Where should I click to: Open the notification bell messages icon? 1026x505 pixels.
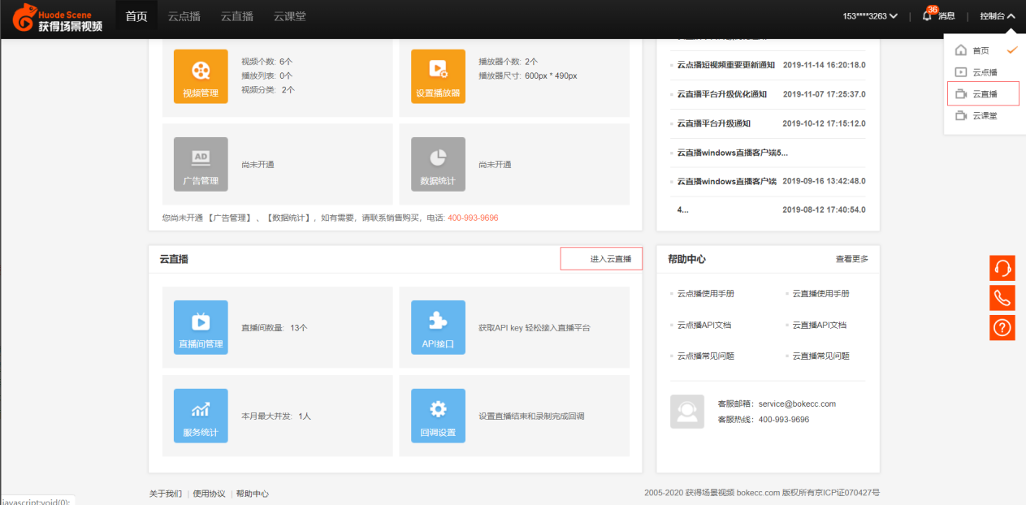pos(927,15)
